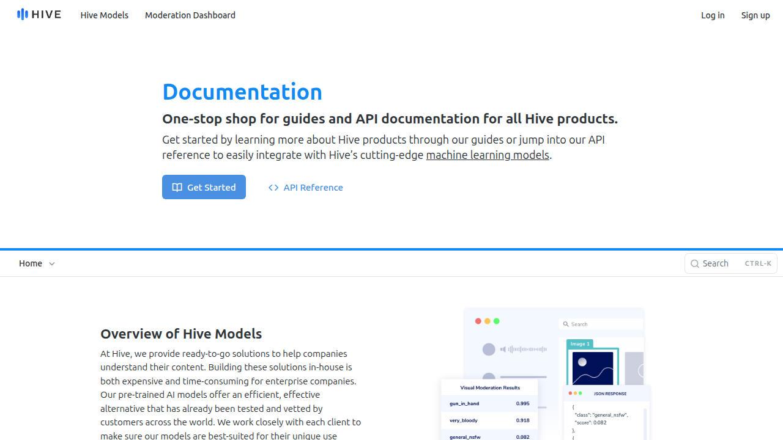This screenshot has height=440, width=783.
Task: Click the magnifier icon in the search box
Action: 695,264
